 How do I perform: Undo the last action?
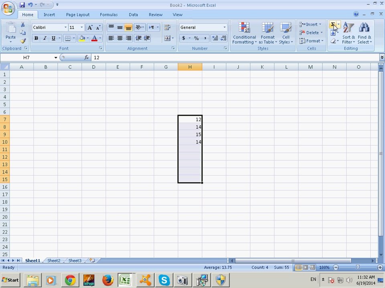click(x=30, y=5)
